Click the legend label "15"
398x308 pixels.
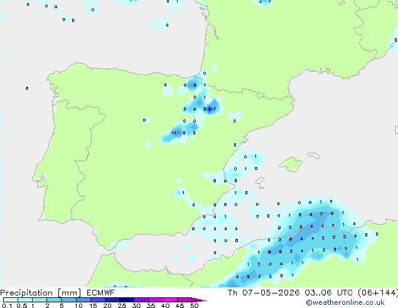point(93,305)
